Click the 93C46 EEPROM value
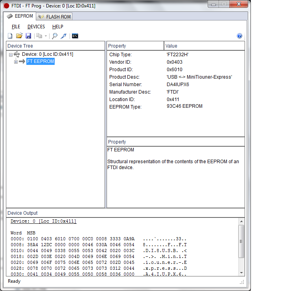 (x=184, y=106)
